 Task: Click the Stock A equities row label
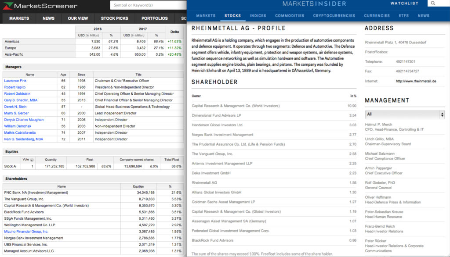click(10, 167)
